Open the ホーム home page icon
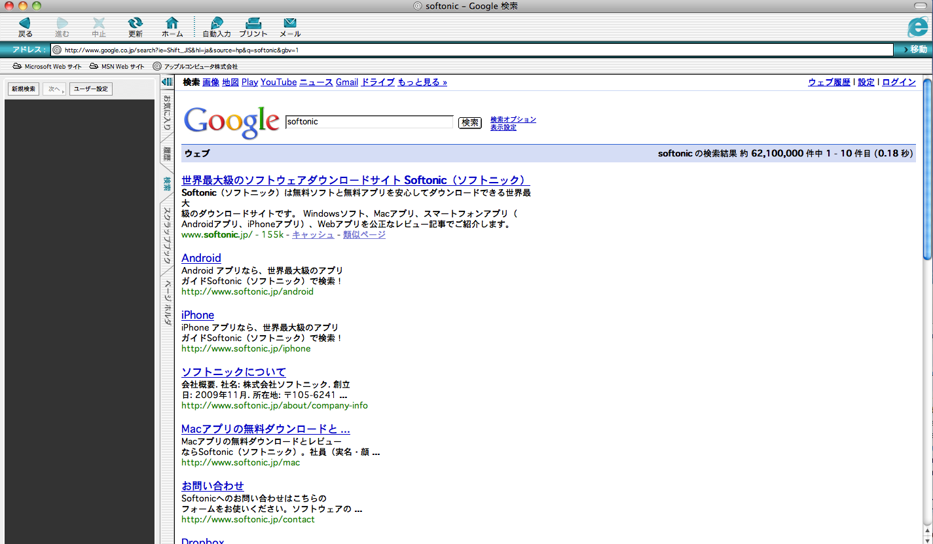The width and height of the screenshot is (933, 544). [x=172, y=24]
